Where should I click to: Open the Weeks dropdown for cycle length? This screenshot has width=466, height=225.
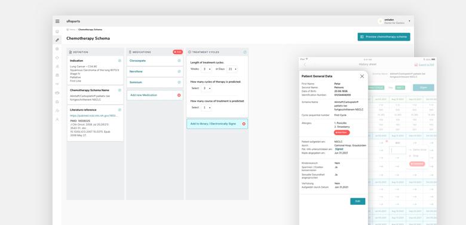pos(206,69)
